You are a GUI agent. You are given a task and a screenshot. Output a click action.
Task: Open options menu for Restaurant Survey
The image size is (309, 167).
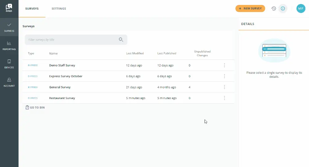[224, 98]
